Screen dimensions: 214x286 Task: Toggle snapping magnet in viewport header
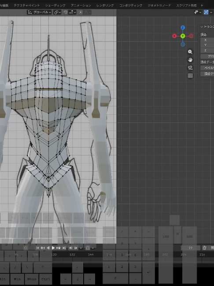pos(66,12)
